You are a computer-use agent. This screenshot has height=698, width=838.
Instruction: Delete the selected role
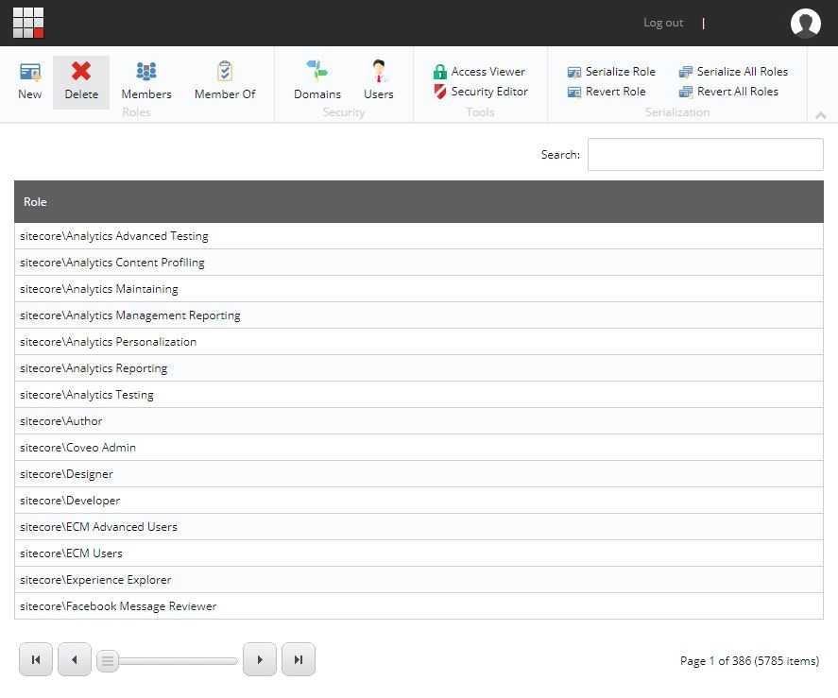point(81,80)
